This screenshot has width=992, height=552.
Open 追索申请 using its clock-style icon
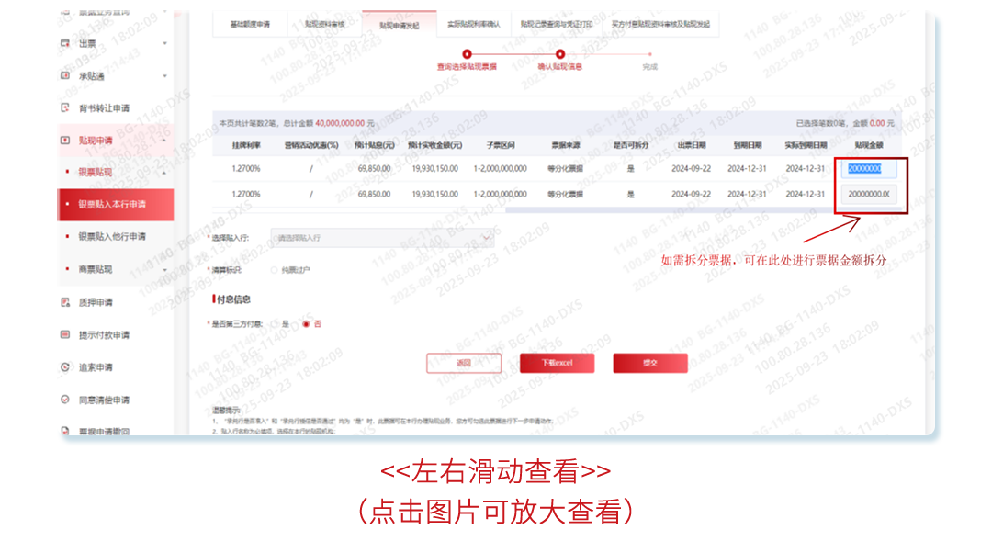click(x=64, y=365)
